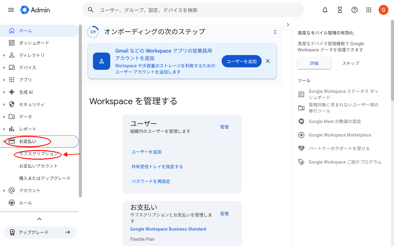Select サブスクリプション under お支払い

tap(38, 154)
